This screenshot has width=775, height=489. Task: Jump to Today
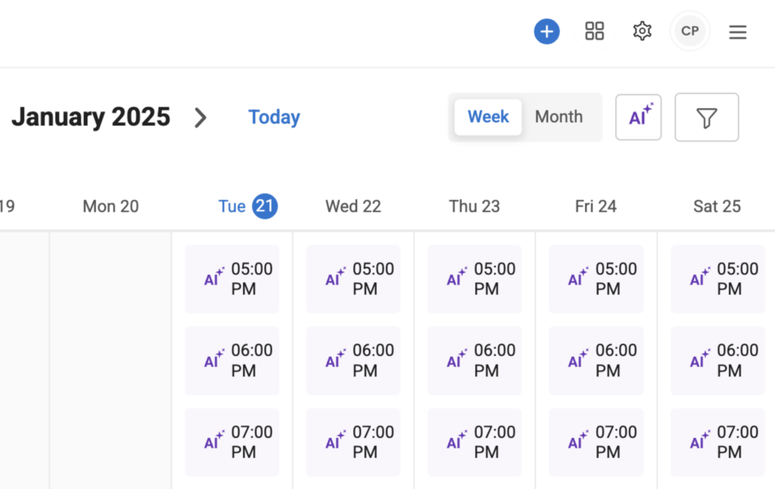pyautogui.click(x=274, y=117)
